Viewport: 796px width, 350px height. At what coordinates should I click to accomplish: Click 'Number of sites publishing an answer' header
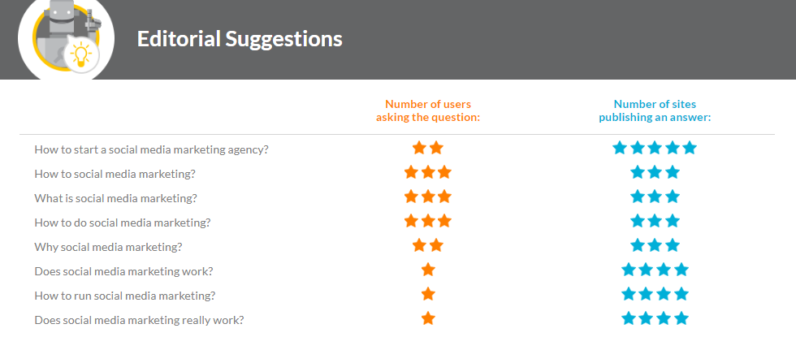pyautogui.click(x=655, y=110)
